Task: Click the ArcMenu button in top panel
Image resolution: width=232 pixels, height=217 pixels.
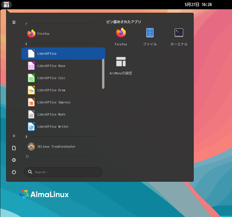Action: pyautogui.click(x=6, y=5)
